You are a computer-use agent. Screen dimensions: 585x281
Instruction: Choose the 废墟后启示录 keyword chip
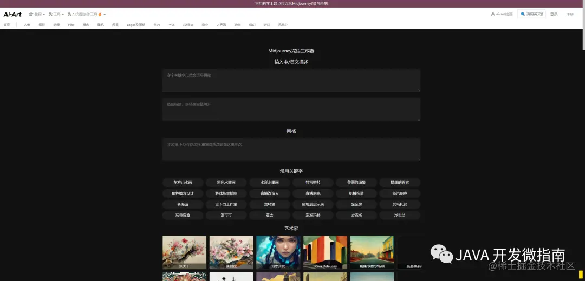pos(313,204)
